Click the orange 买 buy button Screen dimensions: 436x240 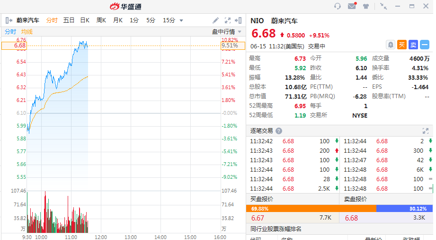pos(402,45)
